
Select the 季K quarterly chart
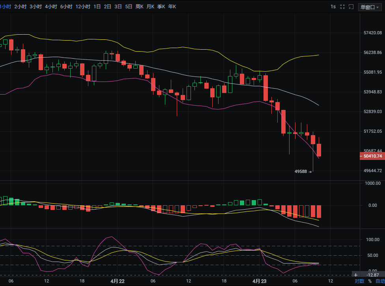(x=161, y=7)
